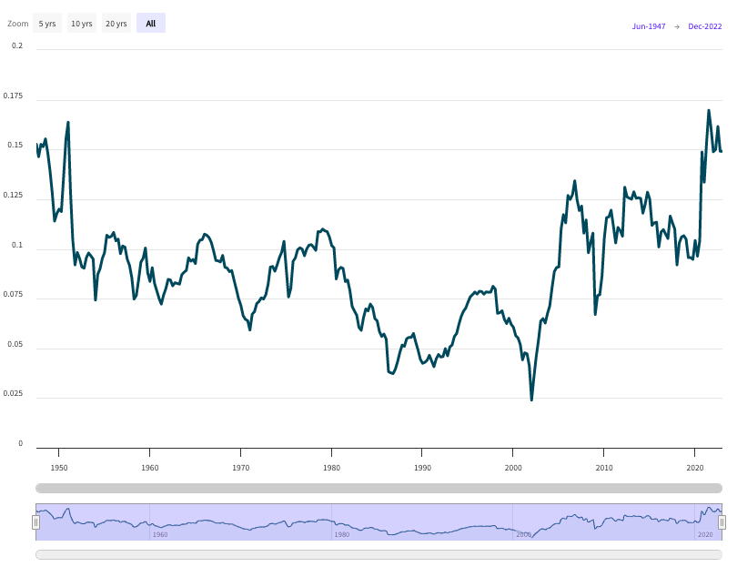Screen dimensions: 737x577
Task: Click the 1990 x-axis label
Action: 422,468
